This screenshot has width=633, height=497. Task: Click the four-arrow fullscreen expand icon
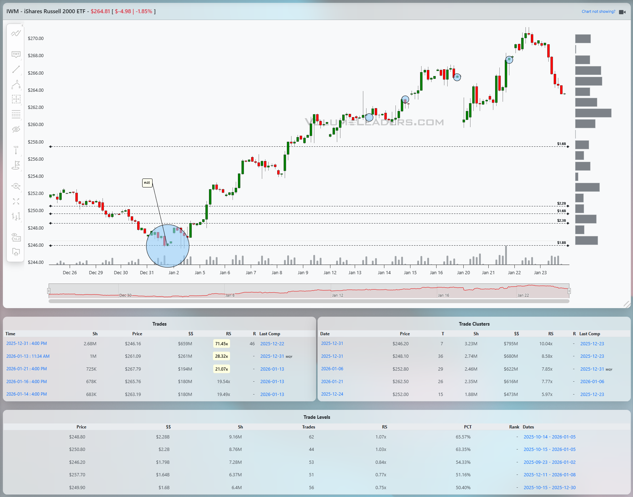pyautogui.click(x=16, y=201)
